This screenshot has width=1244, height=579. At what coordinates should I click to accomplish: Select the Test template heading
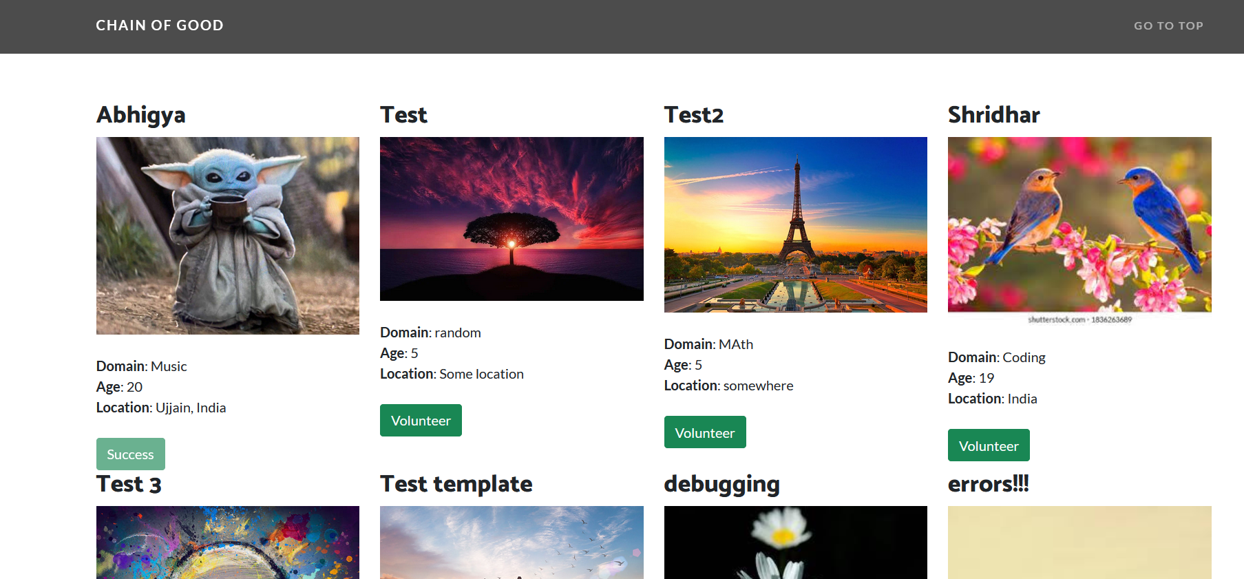[456, 484]
